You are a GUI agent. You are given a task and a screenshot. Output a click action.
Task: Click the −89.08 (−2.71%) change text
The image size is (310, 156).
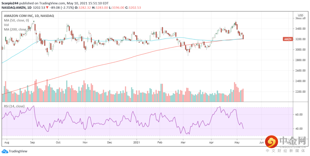click(61, 7)
